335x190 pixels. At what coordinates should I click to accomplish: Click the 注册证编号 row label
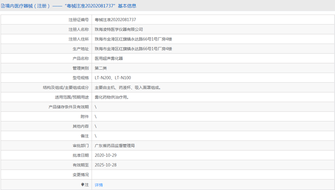(78, 20)
